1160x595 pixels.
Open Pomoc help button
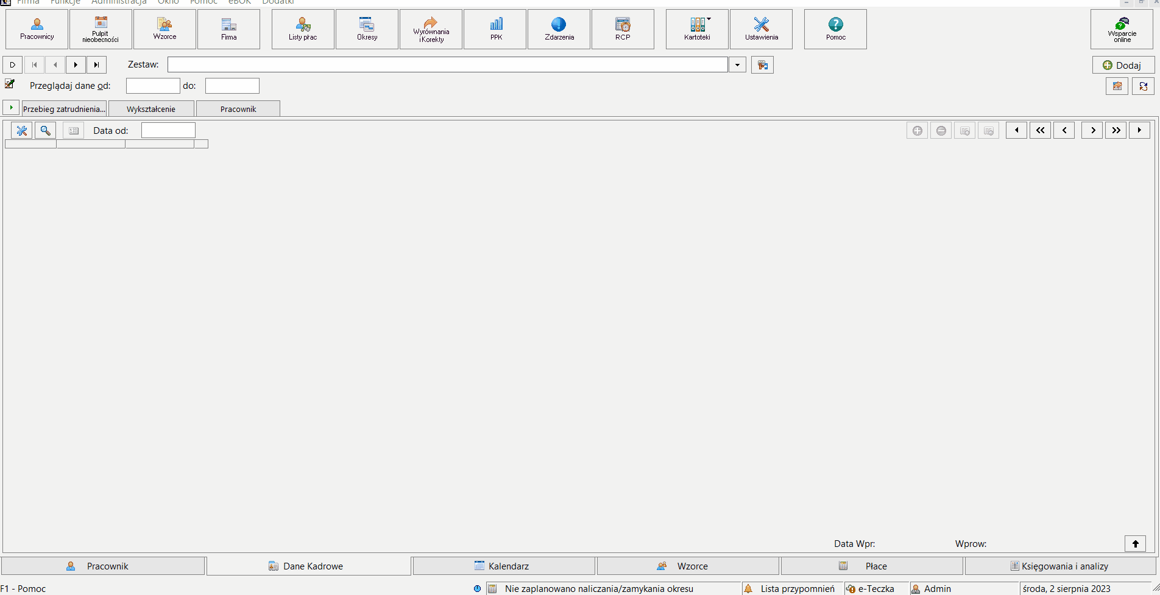tap(835, 29)
